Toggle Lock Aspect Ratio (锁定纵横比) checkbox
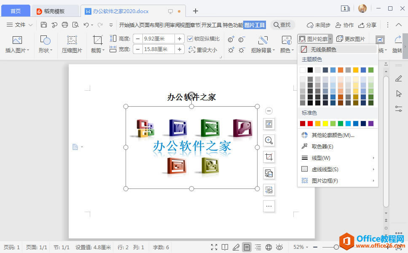Image resolution: width=408 pixels, height=253 pixels. tap(190, 39)
